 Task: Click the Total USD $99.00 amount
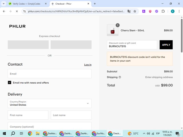click(x=164, y=85)
